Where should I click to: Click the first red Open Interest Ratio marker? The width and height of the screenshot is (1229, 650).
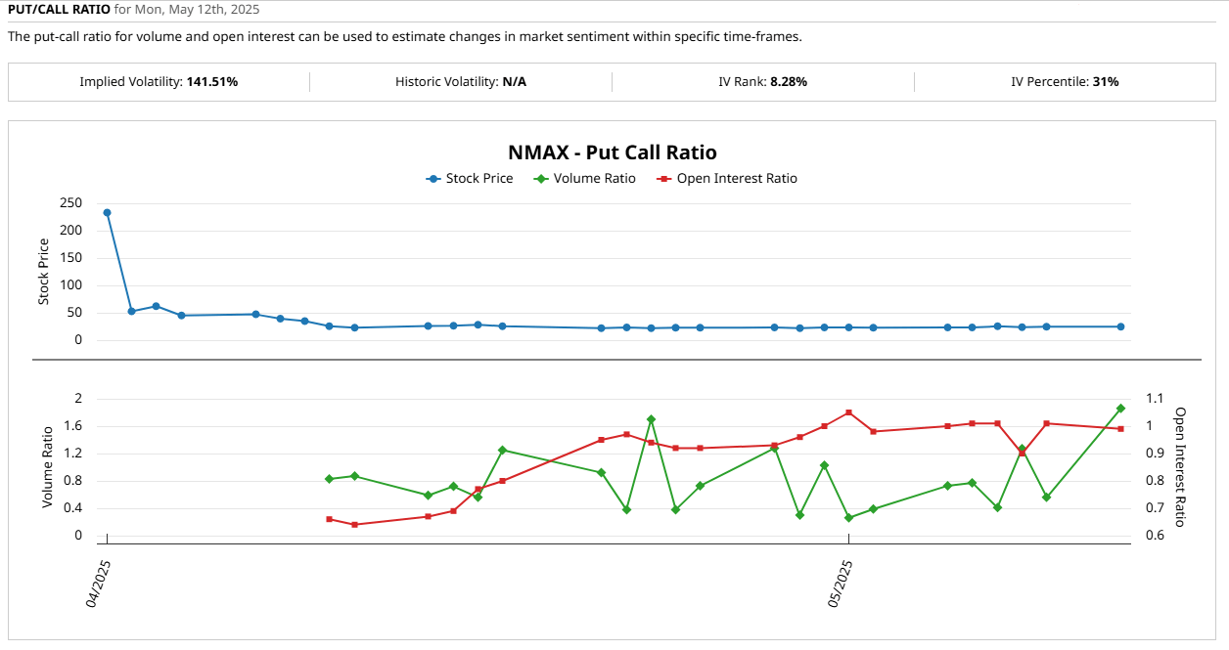pyautogui.click(x=329, y=519)
